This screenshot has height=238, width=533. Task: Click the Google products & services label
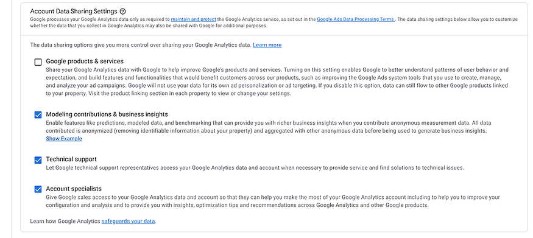click(x=85, y=61)
